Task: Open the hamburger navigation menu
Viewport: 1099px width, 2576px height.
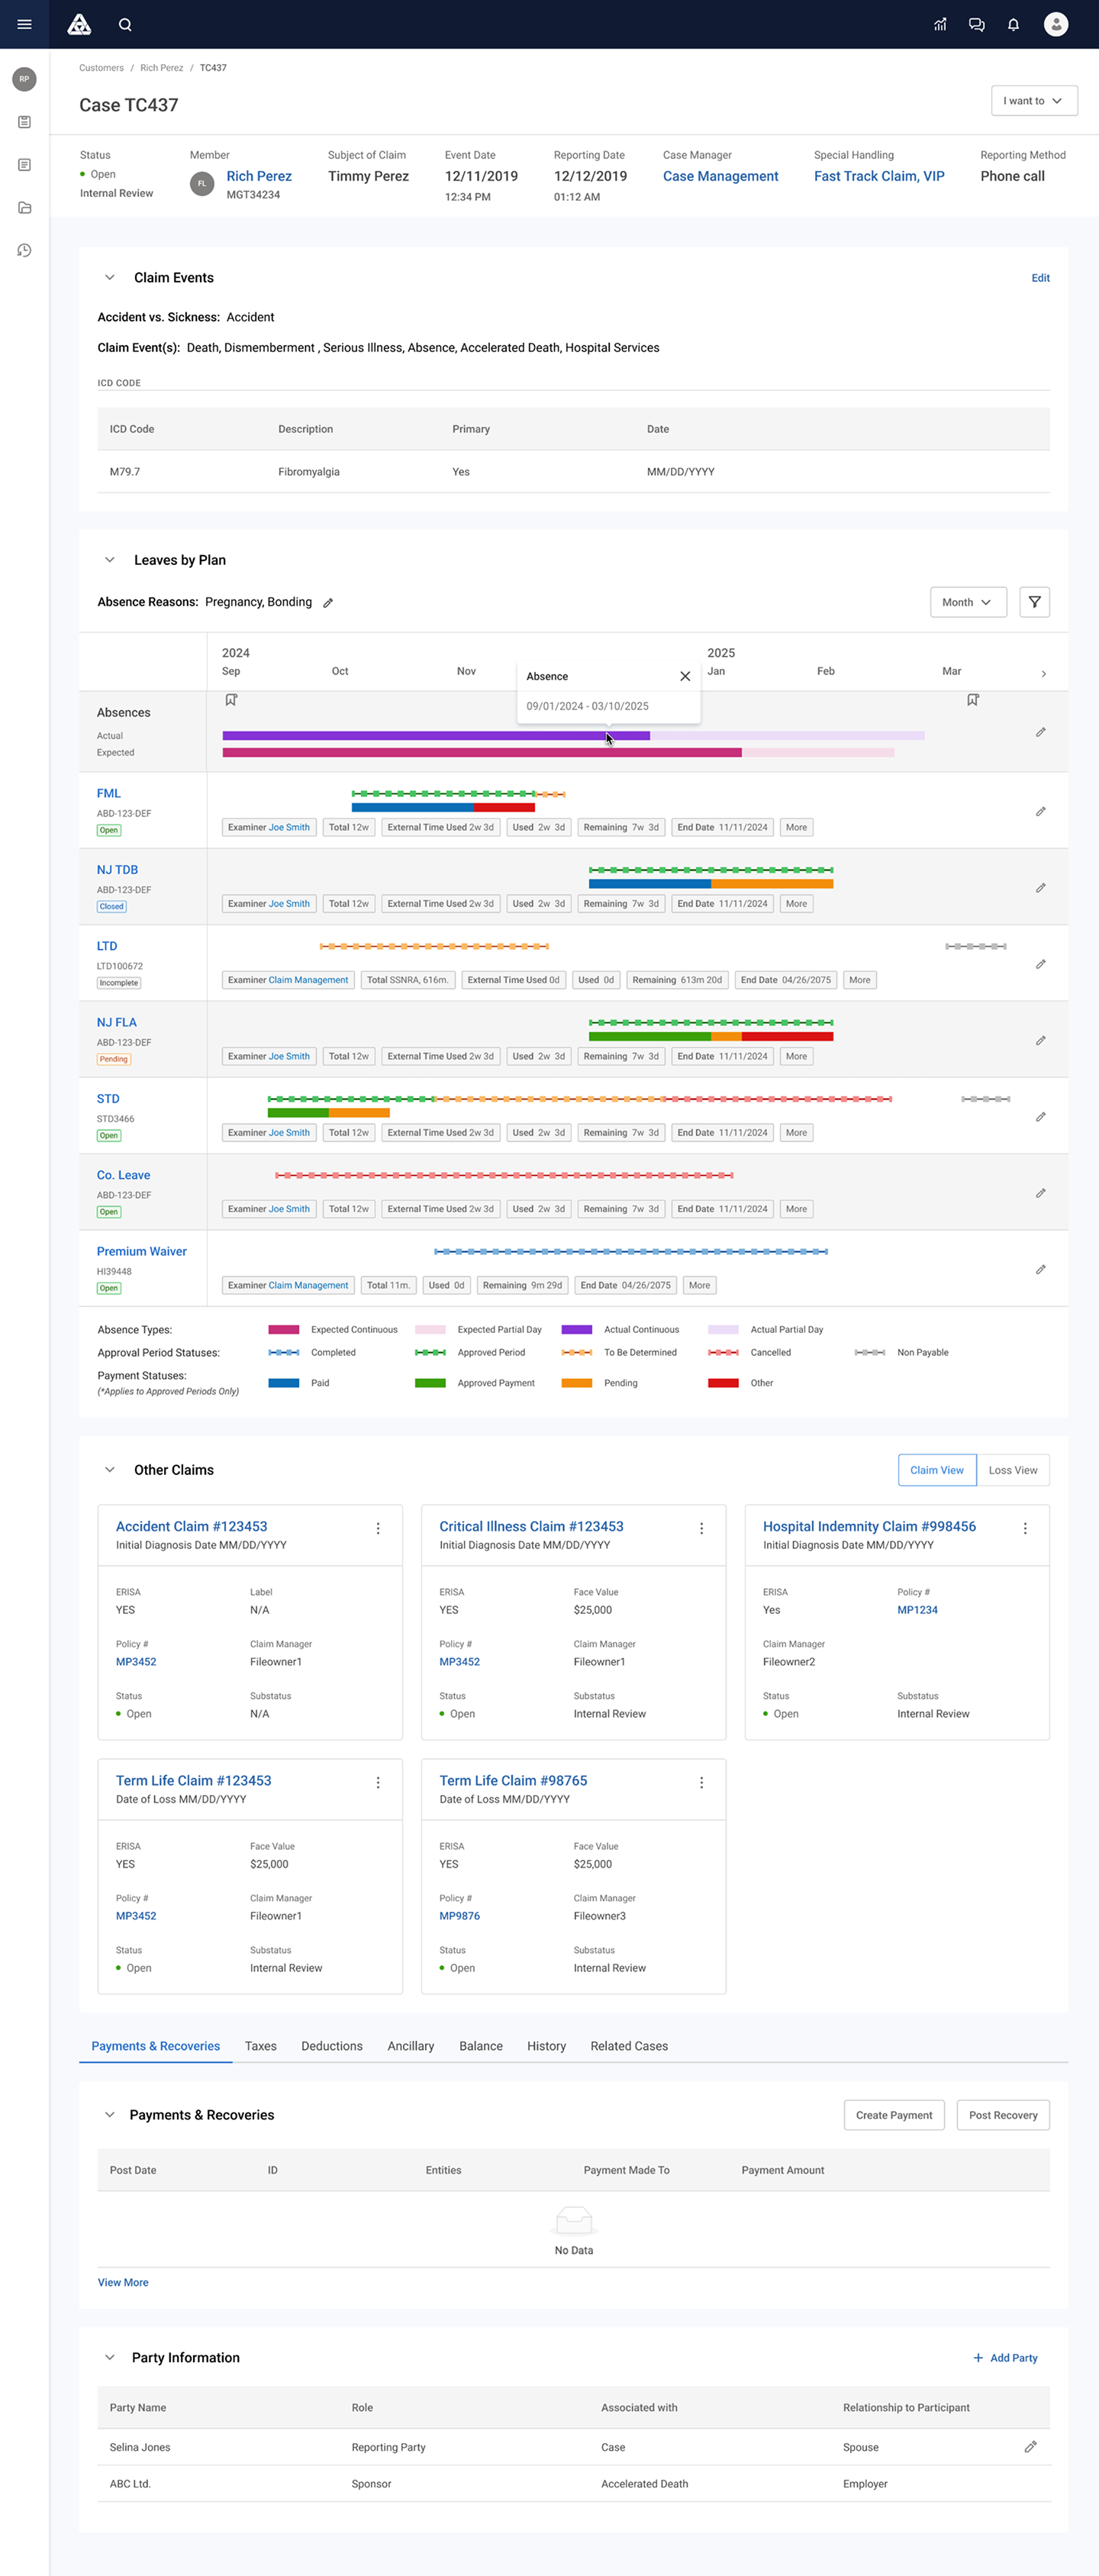Action: [x=24, y=24]
